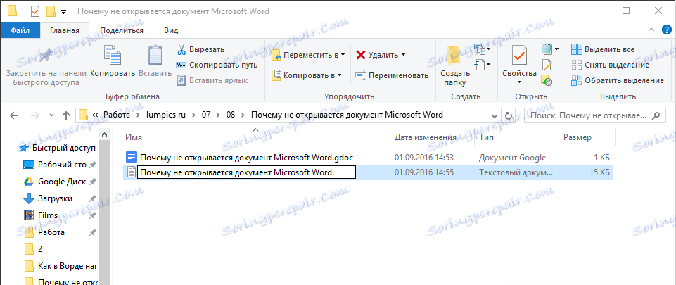Switch to the Вид tab
Viewport: 676px width, 285px height.
pyautogui.click(x=171, y=30)
